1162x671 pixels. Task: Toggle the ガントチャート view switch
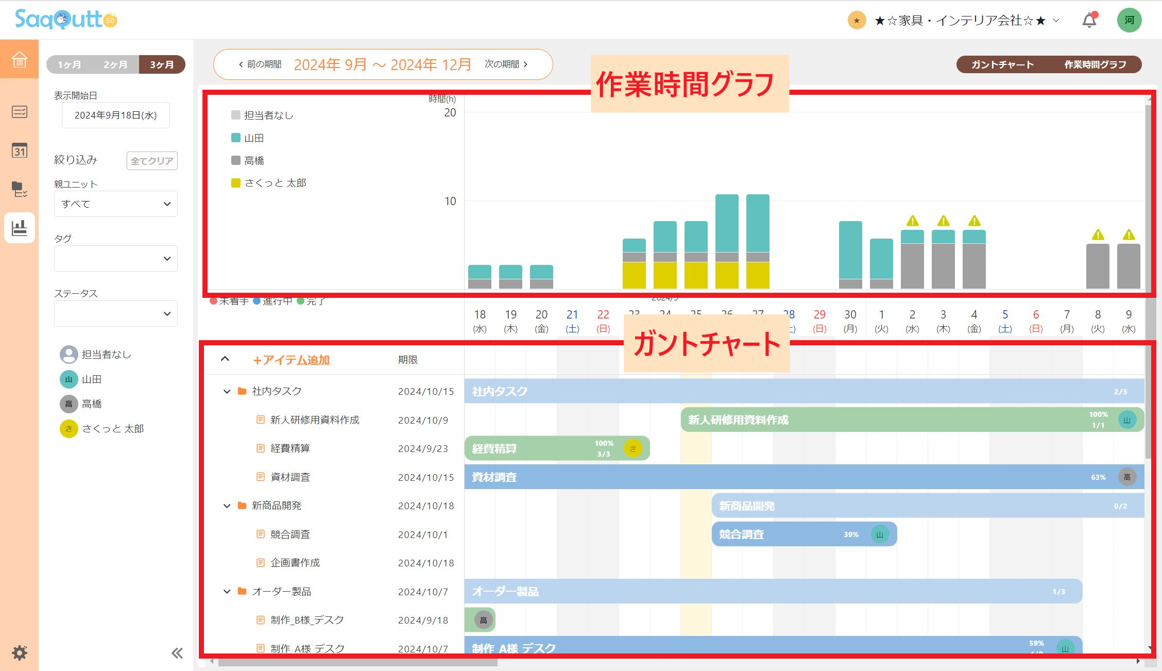pos(1002,64)
